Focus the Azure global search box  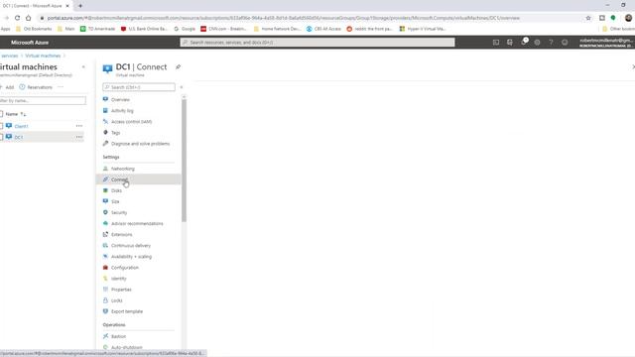[x=317, y=42]
